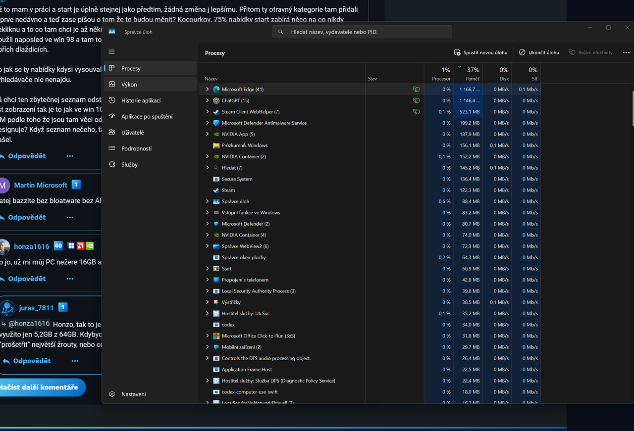This screenshot has width=634, height=431.
Task: Sort by the Paměť column header
Action: coord(468,73)
